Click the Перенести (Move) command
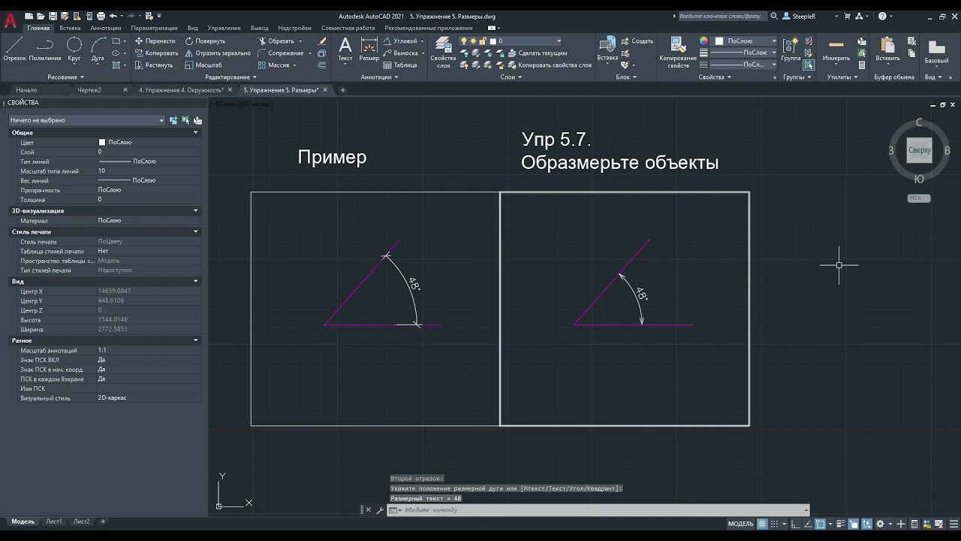The width and height of the screenshot is (961, 541). [x=155, y=41]
